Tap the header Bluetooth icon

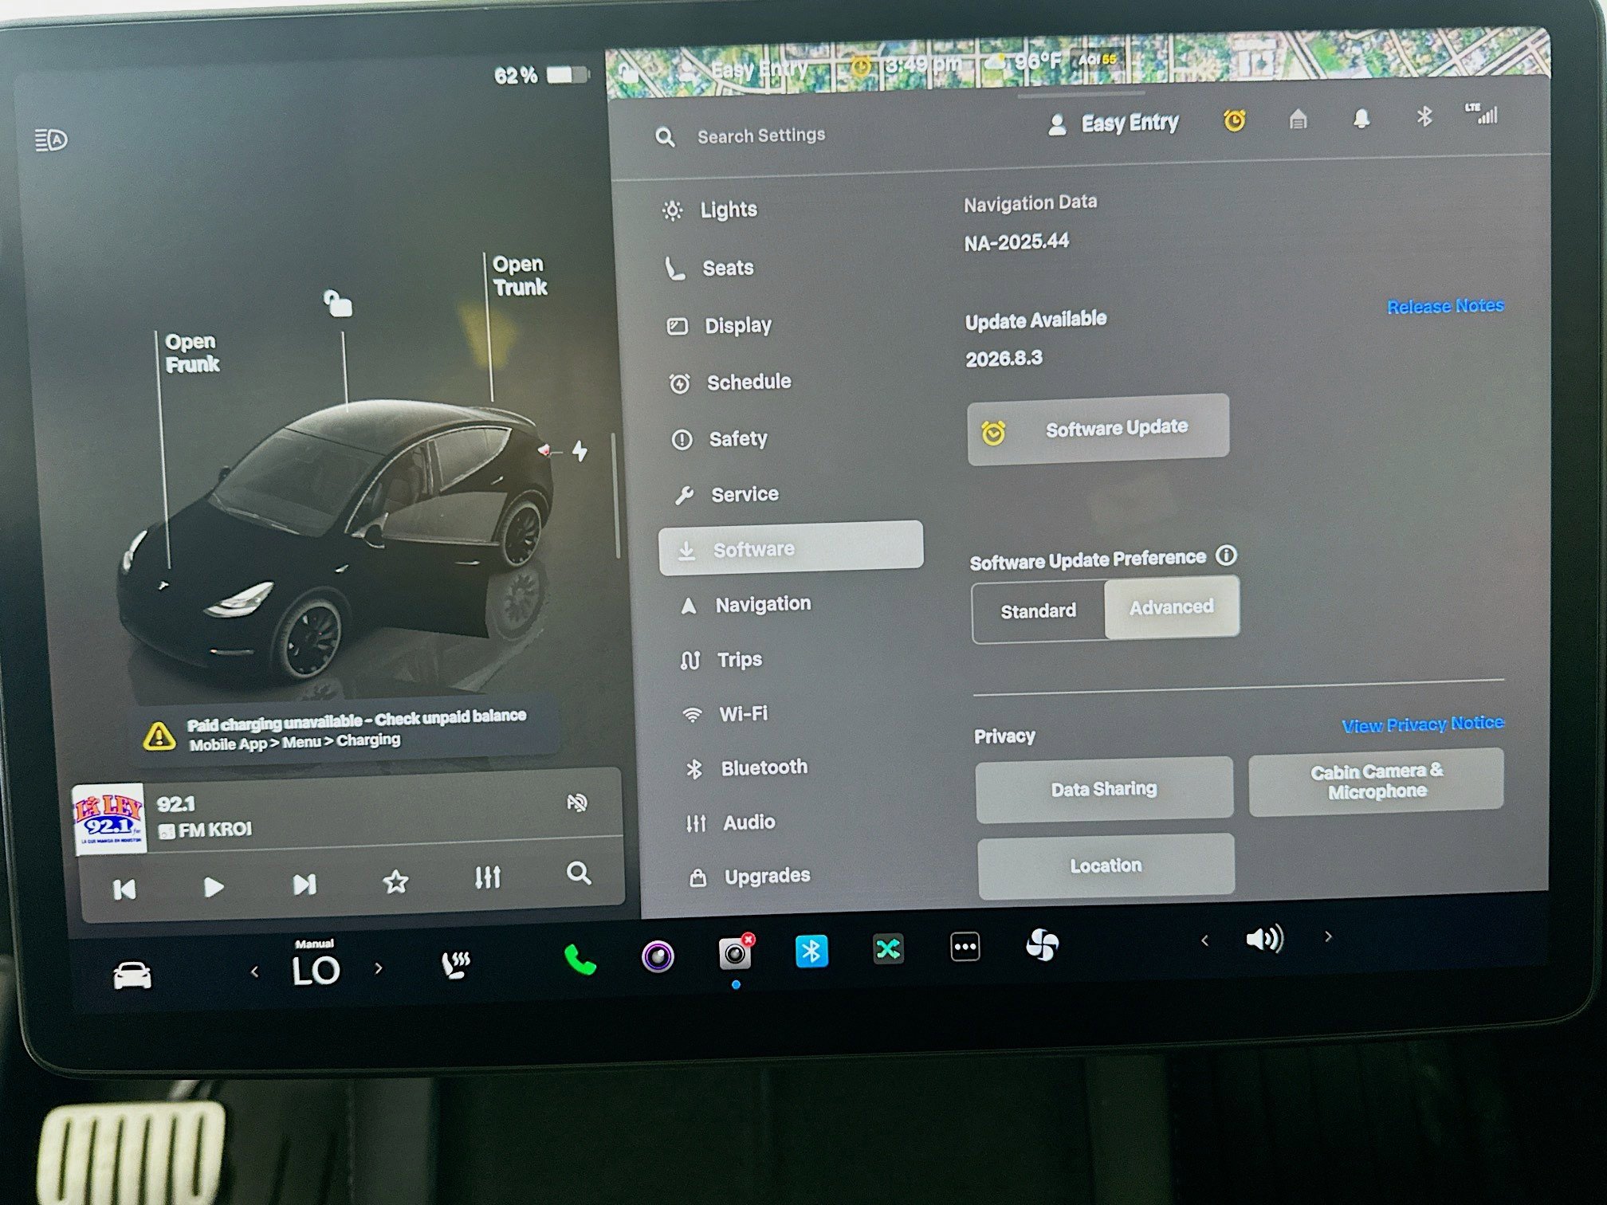1424,117
